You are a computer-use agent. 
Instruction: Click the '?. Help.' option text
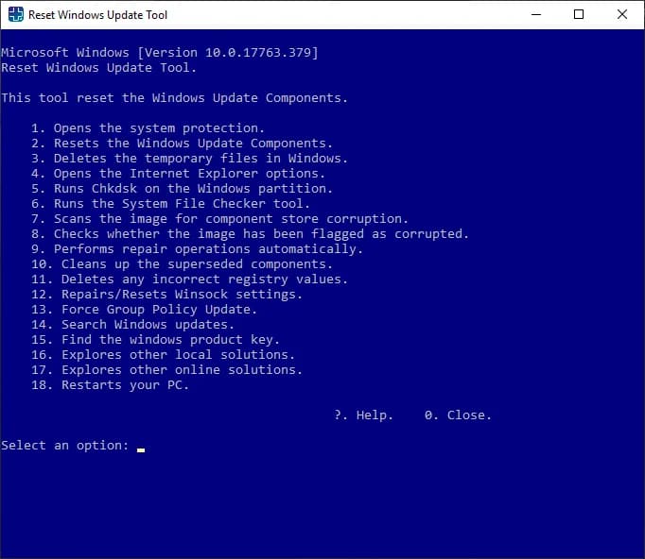tap(363, 415)
